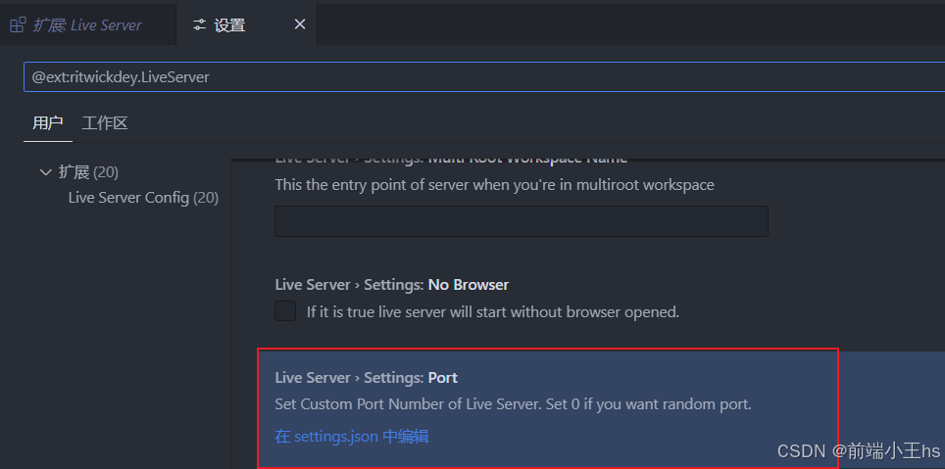Open 在 settings.json 中编辑 link for Port
945x469 pixels.
point(352,437)
